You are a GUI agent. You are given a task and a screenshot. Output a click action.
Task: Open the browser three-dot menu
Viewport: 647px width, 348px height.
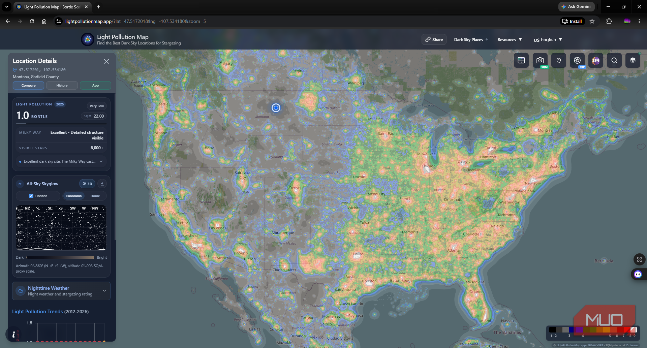[x=639, y=21]
